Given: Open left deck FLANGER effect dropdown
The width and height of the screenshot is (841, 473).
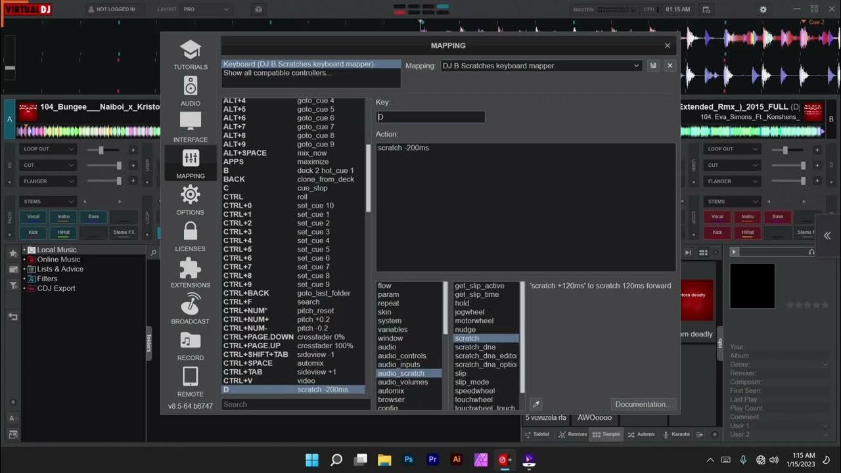Looking at the screenshot, I should (47, 181).
